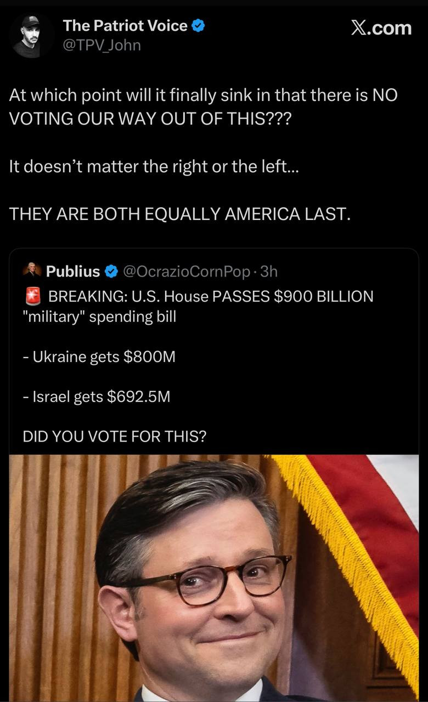Click the red siren emoji before BREAKING
The image size is (428, 702).
click(33, 297)
